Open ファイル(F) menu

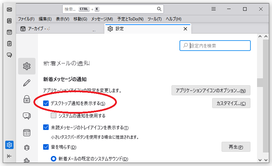tap(26, 19)
